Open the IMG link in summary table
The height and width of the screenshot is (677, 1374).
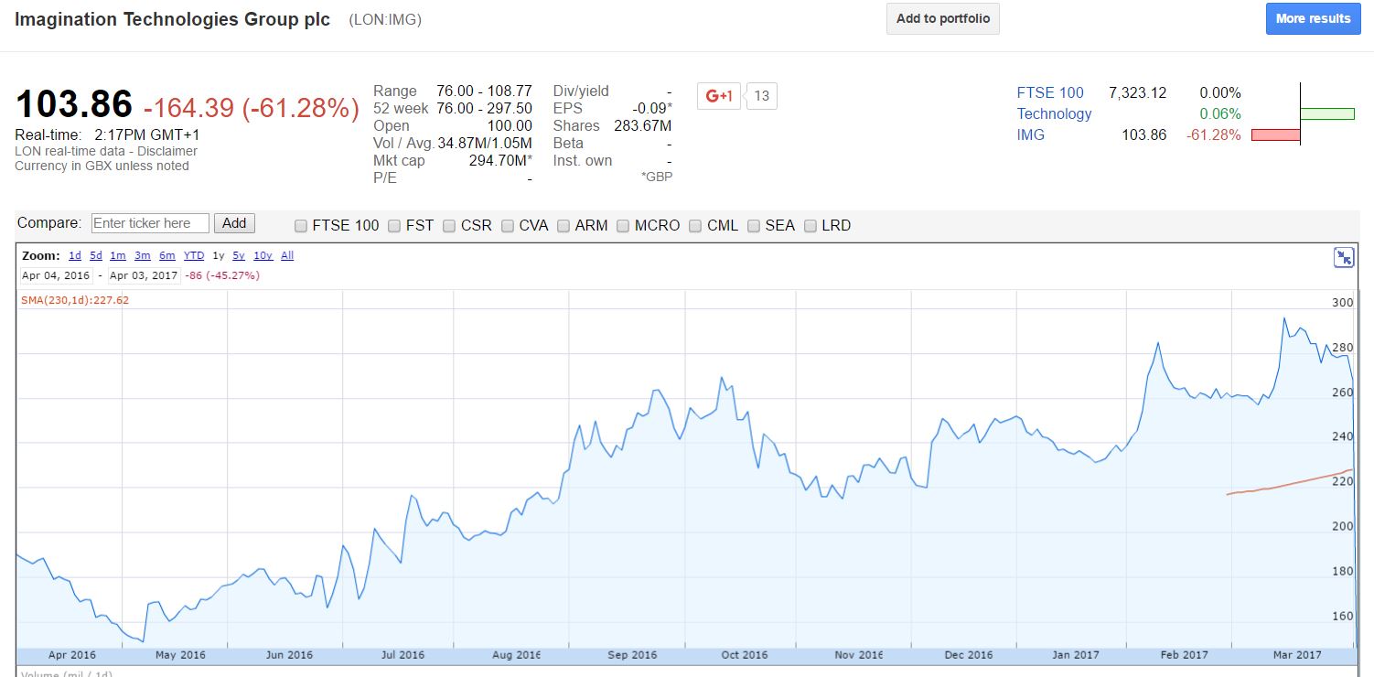(x=1031, y=134)
